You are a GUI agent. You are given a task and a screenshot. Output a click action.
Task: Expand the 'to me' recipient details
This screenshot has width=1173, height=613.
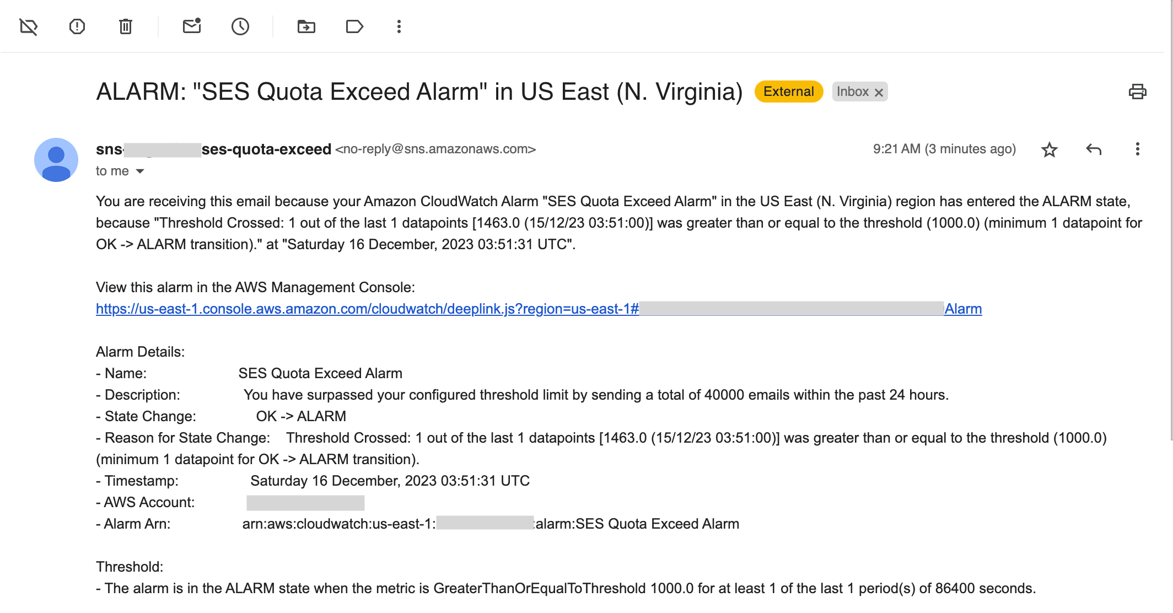[141, 171]
